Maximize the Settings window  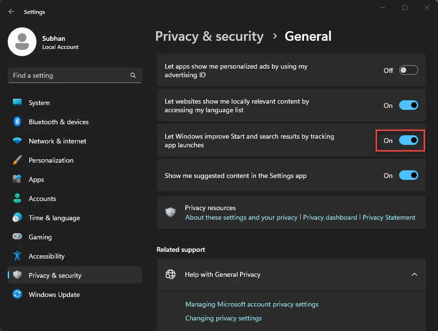point(405,8)
